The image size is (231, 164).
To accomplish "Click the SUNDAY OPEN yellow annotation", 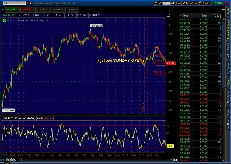I will coord(120,60).
